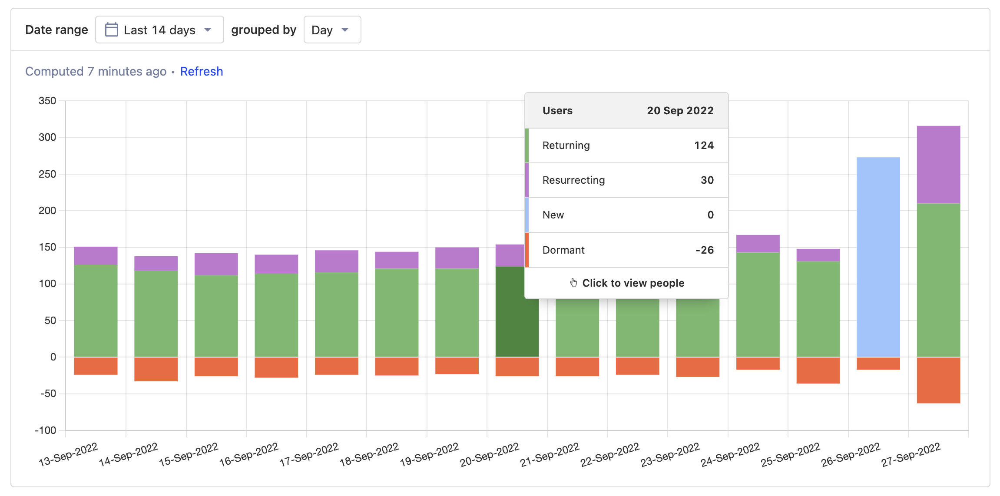Click the hand pointer icon in tooltip
Viewport: 1000px width, 496px height.
click(x=573, y=283)
